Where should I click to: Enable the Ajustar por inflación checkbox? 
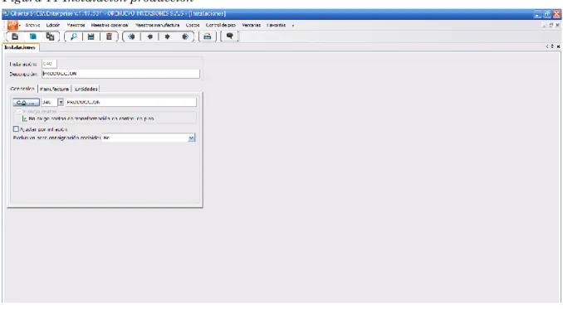click(x=16, y=129)
